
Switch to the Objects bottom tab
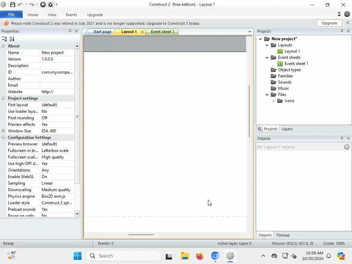265,235
